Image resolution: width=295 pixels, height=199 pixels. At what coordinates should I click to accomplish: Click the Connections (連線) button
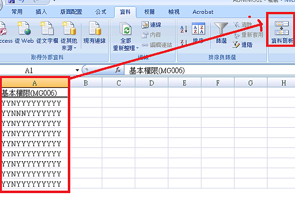point(151,25)
